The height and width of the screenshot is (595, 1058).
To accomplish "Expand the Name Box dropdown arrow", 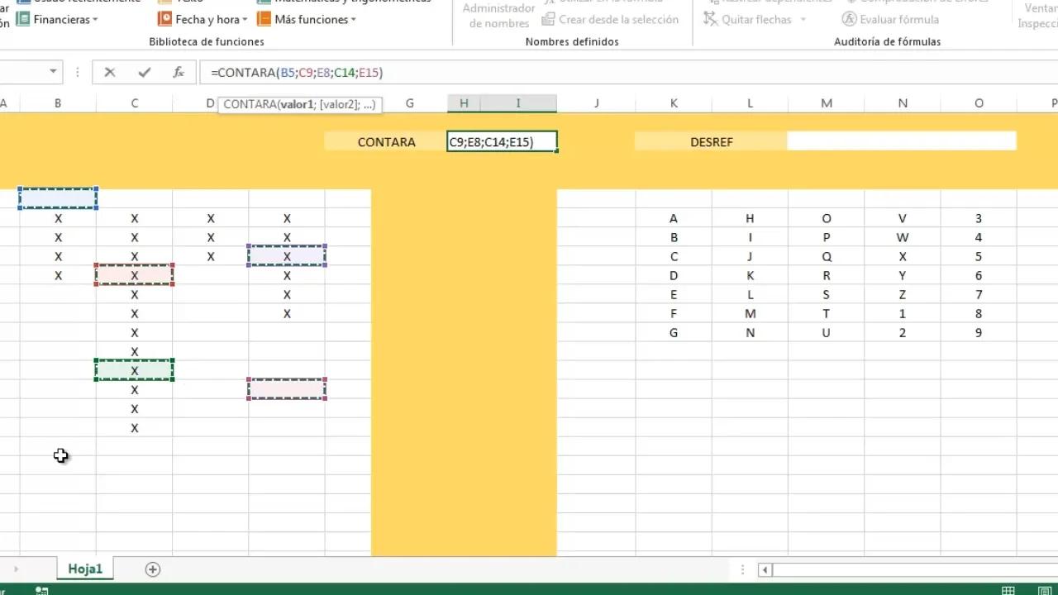I will (x=53, y=72).
